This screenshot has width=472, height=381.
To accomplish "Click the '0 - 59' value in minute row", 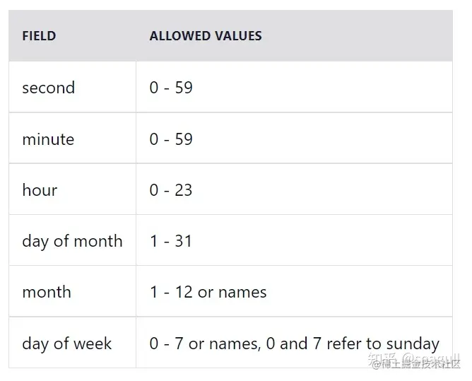I will 171,139.
